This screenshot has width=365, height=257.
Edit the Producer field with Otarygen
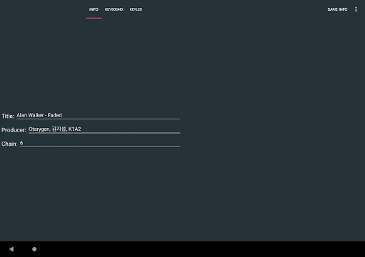[104, 129]
